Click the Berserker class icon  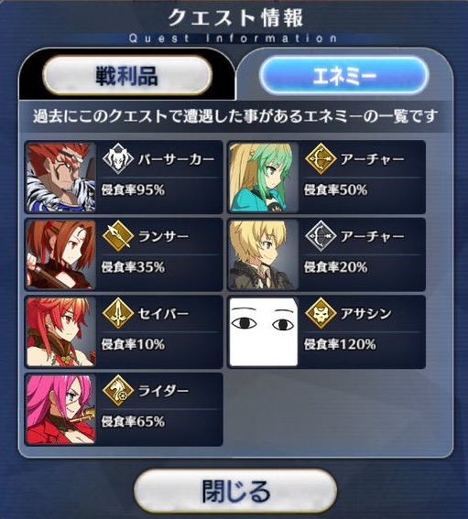coord(117,159)
